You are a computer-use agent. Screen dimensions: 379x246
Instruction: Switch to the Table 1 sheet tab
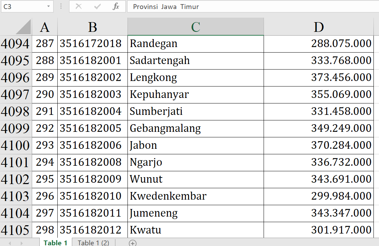tap(55, 243)
